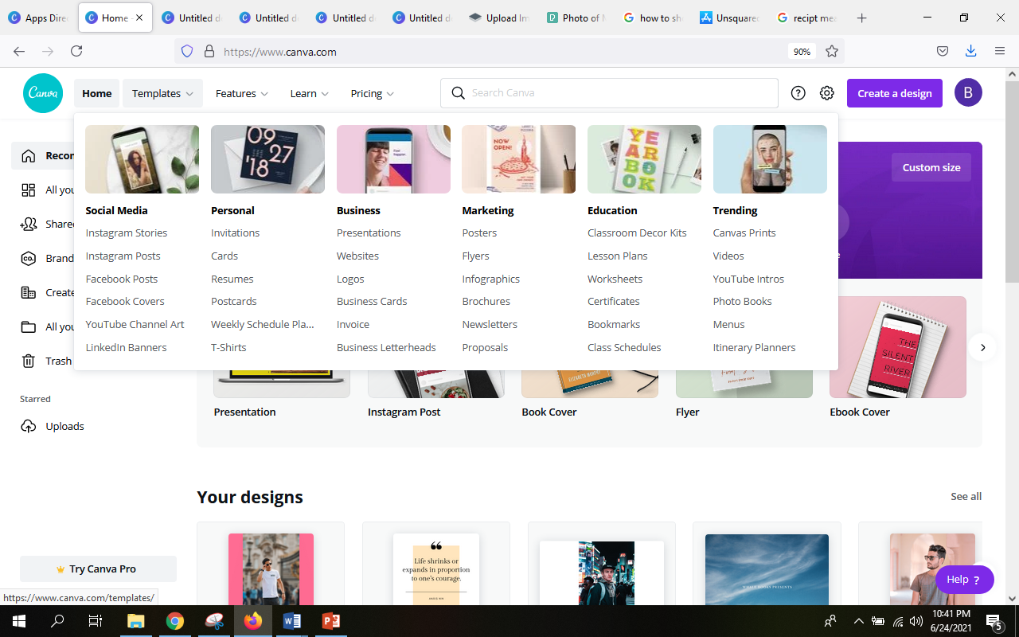Open Windows taskbar search
The width and height of the screenshot is (1019, 637).
click(57, 621)
